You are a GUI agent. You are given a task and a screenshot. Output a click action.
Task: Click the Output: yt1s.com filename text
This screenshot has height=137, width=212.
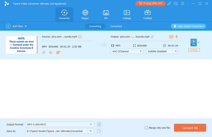point(130,37)
